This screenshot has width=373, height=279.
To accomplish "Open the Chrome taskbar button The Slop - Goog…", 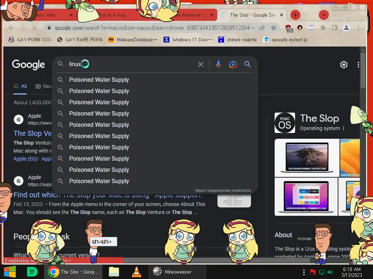I will pos(73,272).
